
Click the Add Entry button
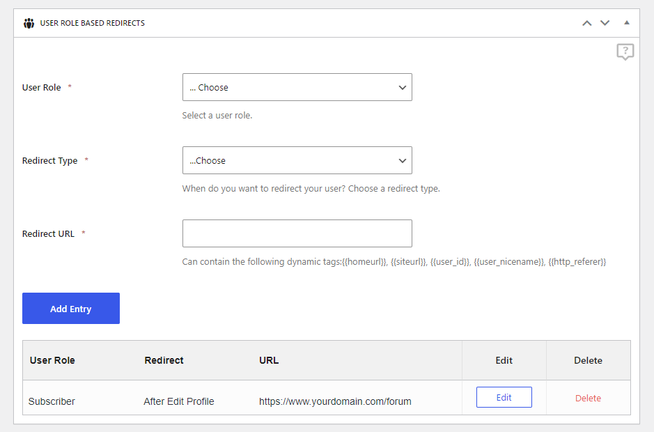[71, 309]
